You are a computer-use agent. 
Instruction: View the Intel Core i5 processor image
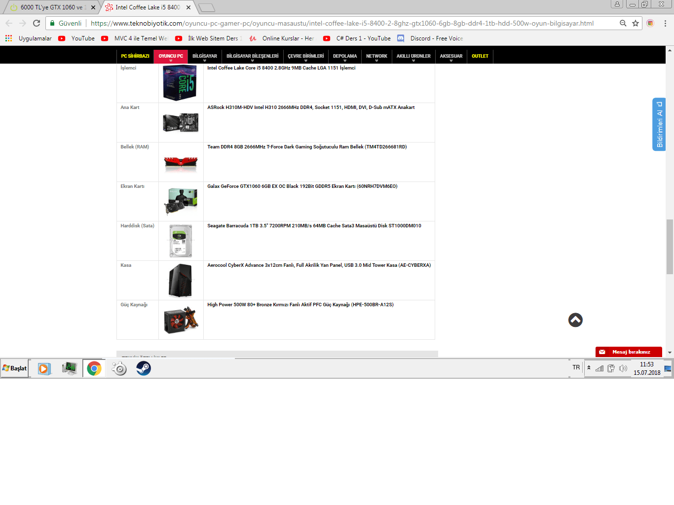[x=181, y=83]
